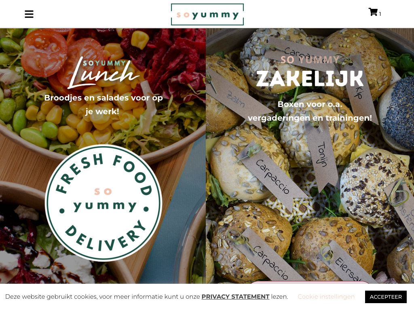Click the soyummy logo in the header

207,15
